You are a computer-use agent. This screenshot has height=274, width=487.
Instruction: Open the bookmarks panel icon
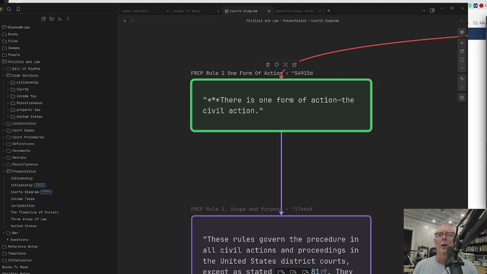tap(18, 9)
